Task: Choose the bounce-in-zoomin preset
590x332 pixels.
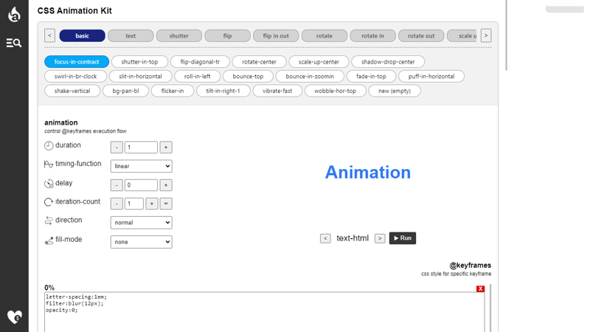Action: click(310, 77)
